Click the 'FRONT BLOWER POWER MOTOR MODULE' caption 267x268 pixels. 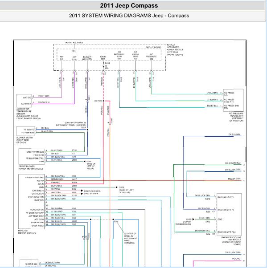click(x=31, y=167)
